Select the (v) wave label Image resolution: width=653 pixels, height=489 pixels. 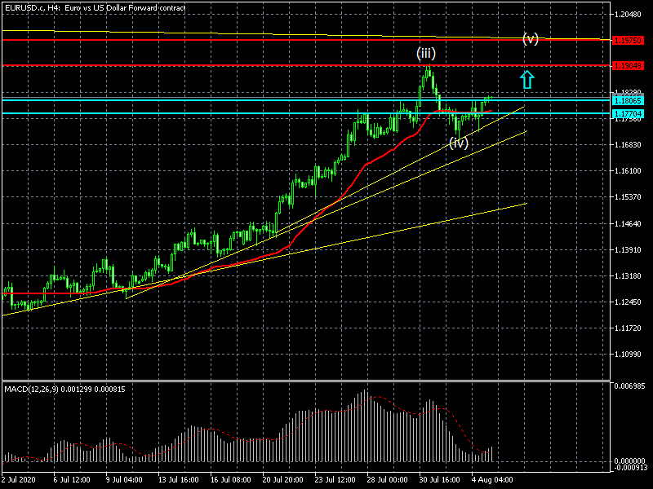[x=531, y=38]
